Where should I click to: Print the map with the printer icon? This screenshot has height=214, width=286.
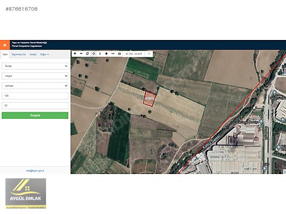[119, 54]
